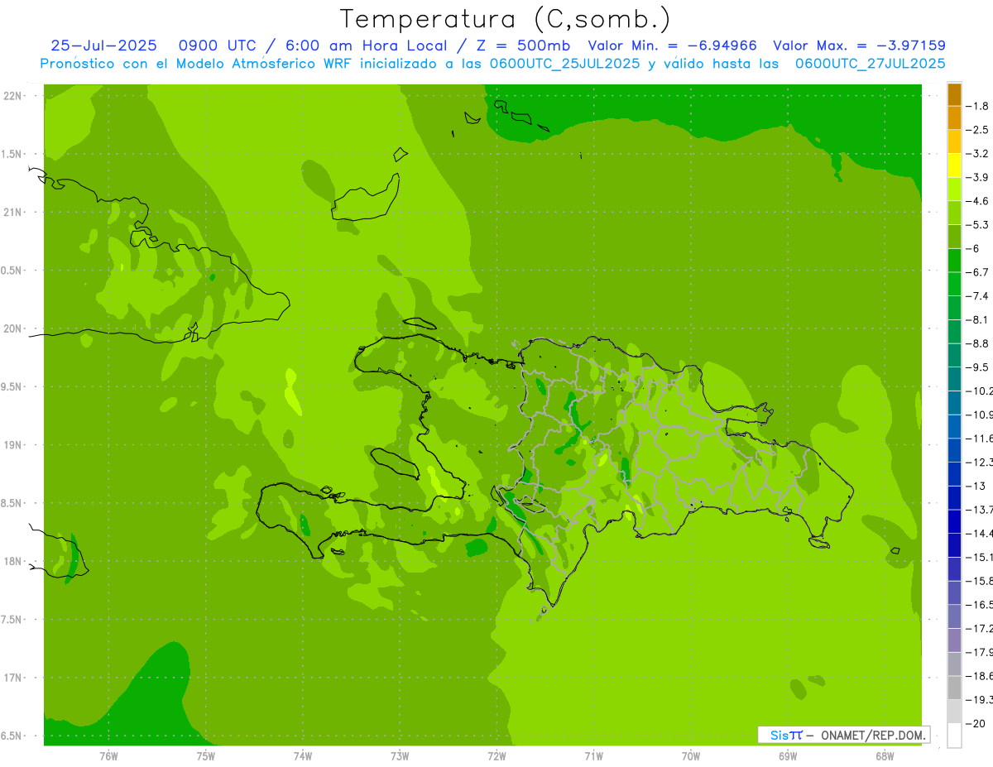Click the "-8.1" color scale value

click(979, 319)
